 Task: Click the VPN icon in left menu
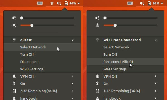tap(14, 76)
